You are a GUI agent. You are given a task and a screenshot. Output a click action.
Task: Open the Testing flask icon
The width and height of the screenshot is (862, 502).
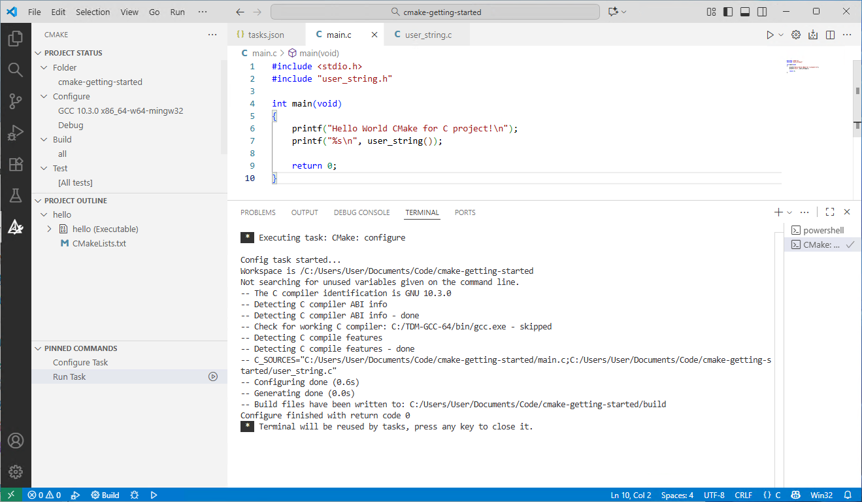pos(16,195)
